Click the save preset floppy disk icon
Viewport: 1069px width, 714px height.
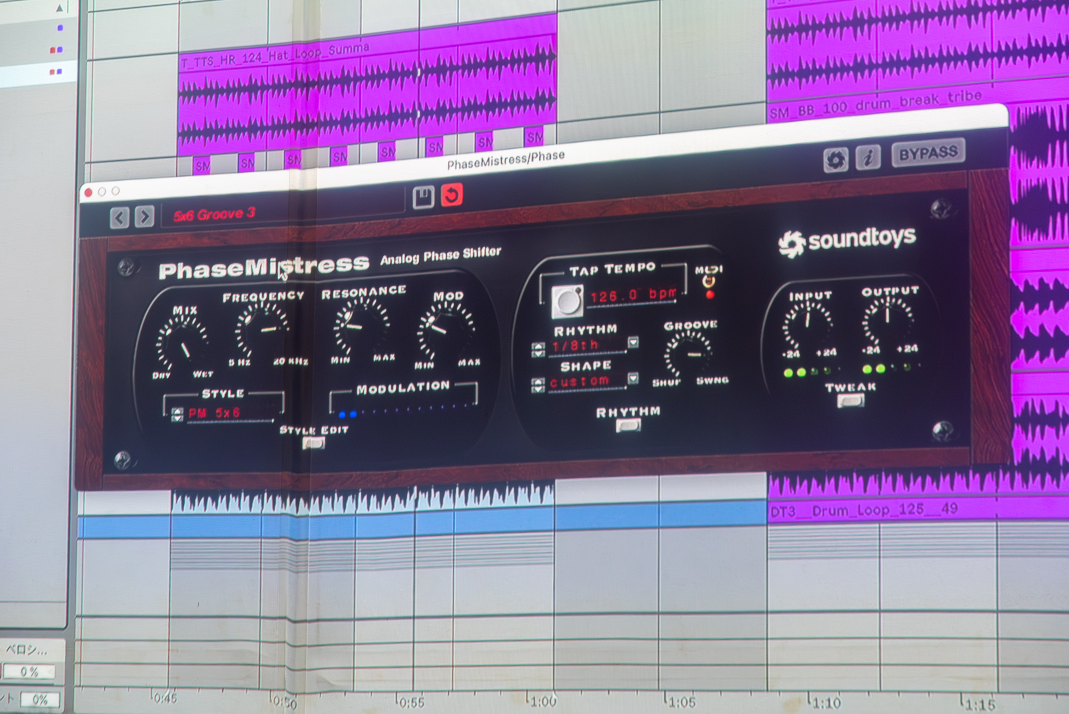point(423,197)
